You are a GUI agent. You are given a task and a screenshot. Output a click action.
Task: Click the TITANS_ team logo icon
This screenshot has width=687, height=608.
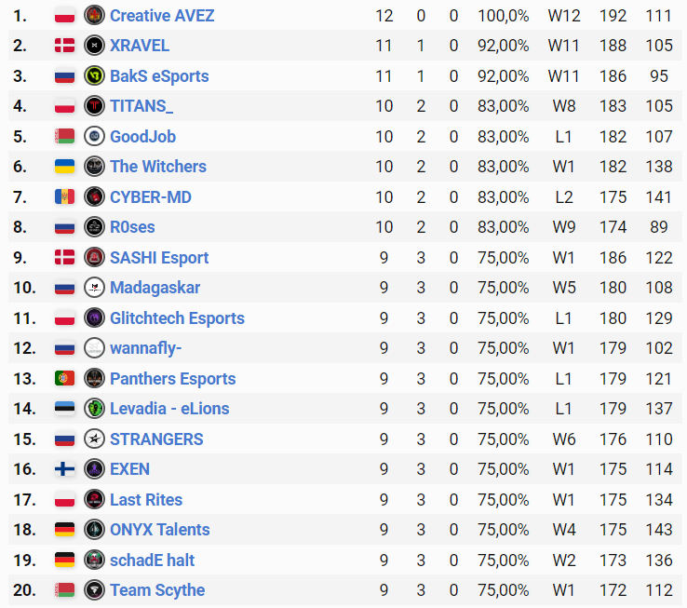[94, 106]
